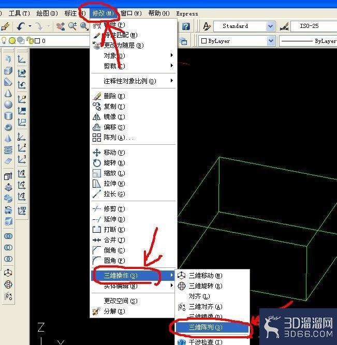This screenshot has height=345, width=337.
Task: Choose 三维移动(M) in the submenu
Action: 213,276
